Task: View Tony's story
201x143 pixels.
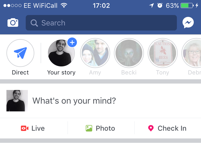Action: pyautogui.click(x=162, y=53)
